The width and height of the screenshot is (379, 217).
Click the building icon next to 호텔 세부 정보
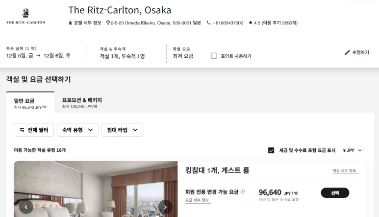(70, 23)
